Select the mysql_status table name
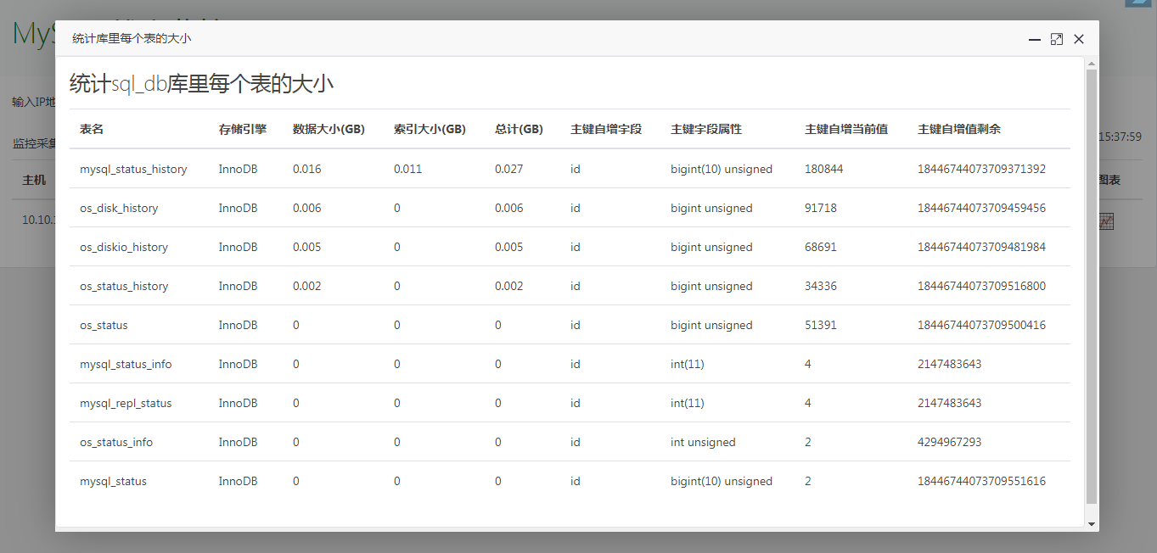Image resolution: width=1157 pixels, height=553 pixels. click(113, 481)
